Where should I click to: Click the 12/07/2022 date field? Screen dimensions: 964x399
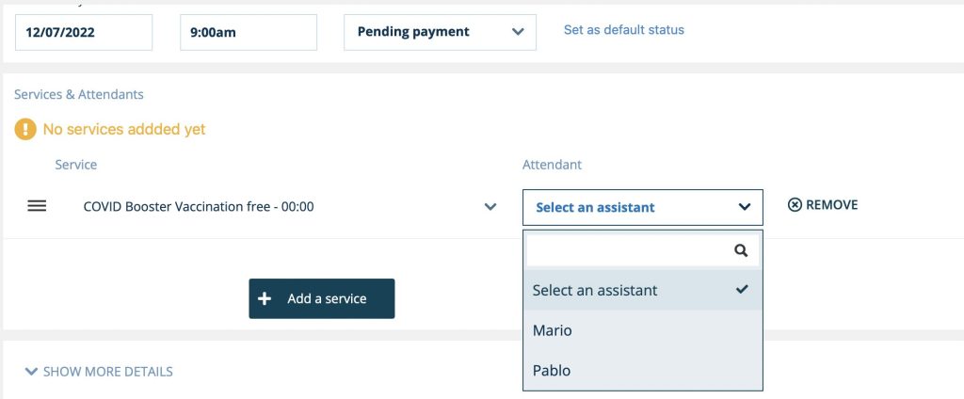tap(84, 32)
